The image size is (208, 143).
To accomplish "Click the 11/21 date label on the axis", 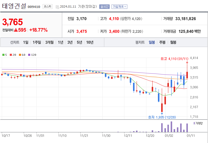I will (84, 136).
